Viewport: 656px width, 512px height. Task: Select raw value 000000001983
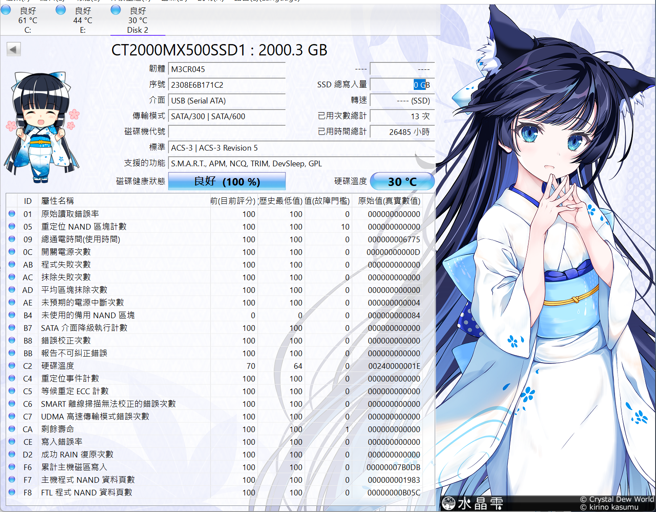[394, 480]
